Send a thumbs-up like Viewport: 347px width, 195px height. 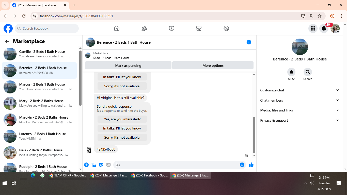point(251,165)
